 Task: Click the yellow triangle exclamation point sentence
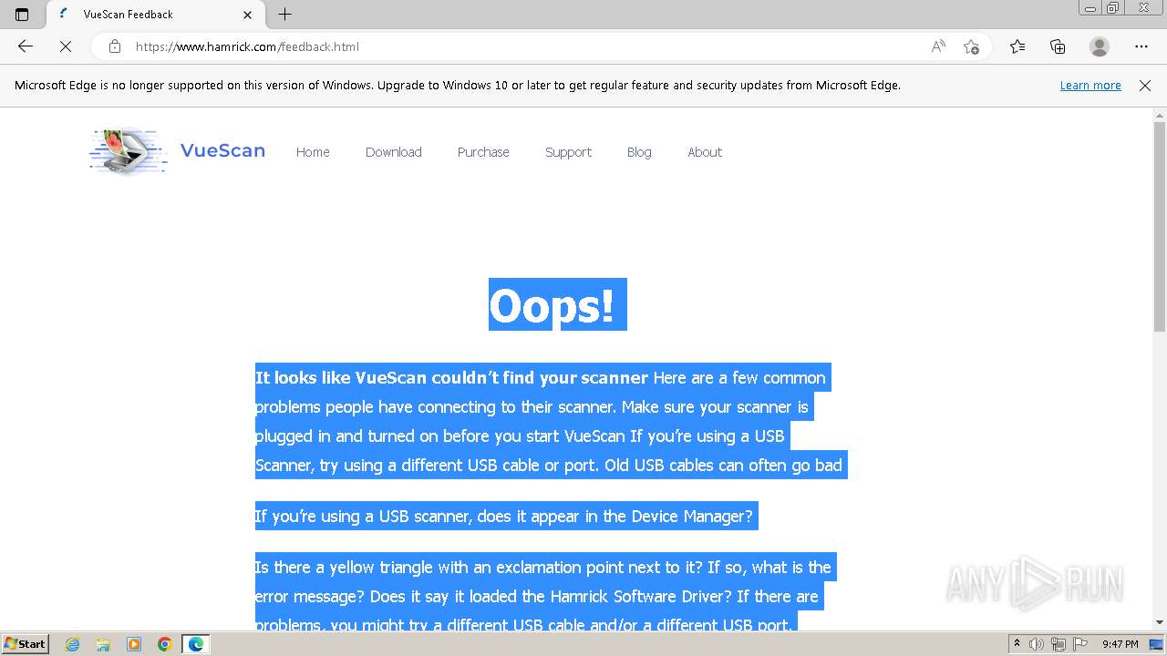[478, 567]
